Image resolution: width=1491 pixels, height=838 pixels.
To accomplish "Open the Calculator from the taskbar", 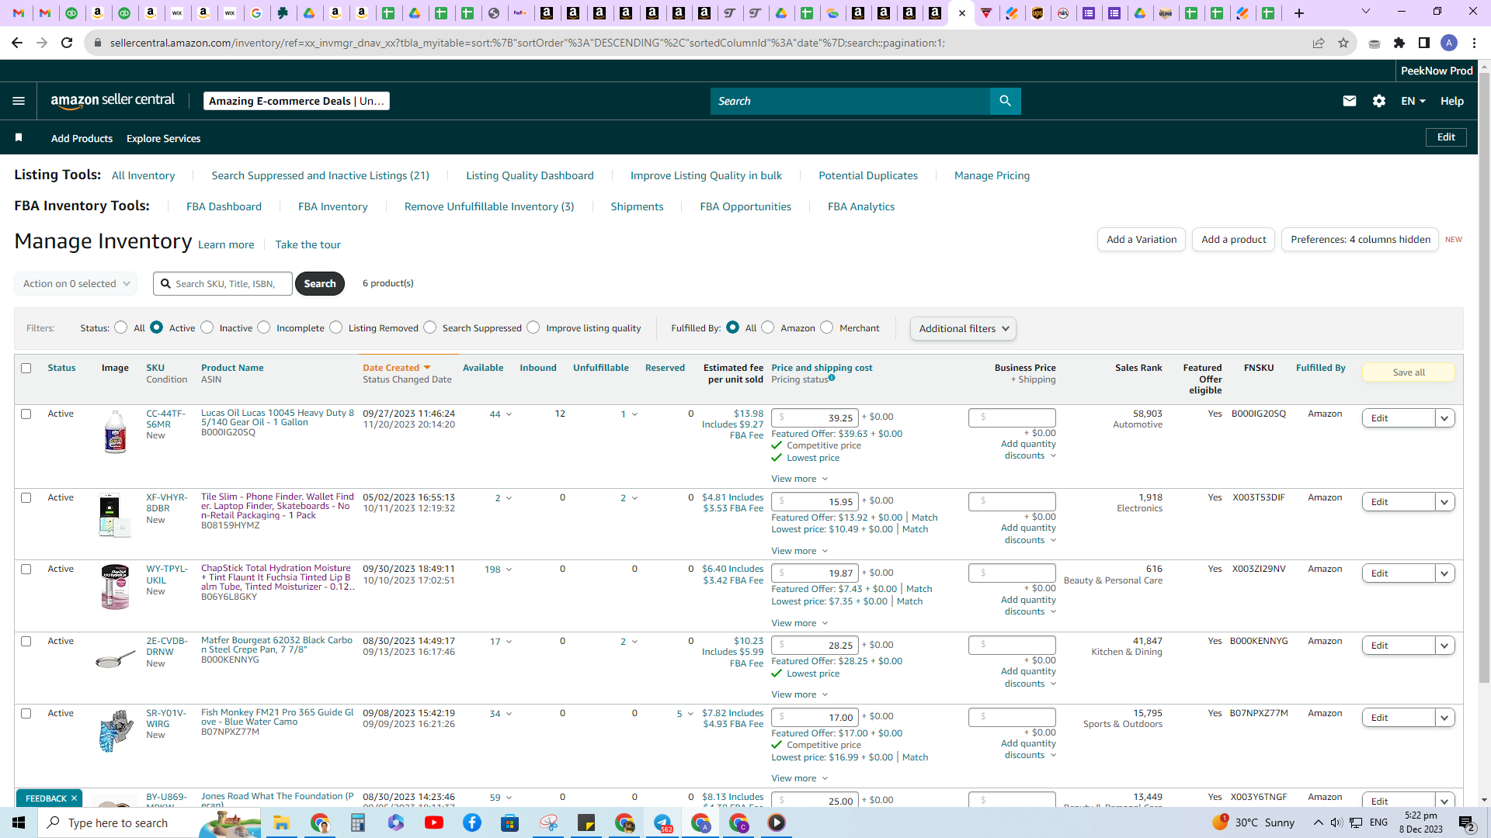I will (x=358, y=822).
